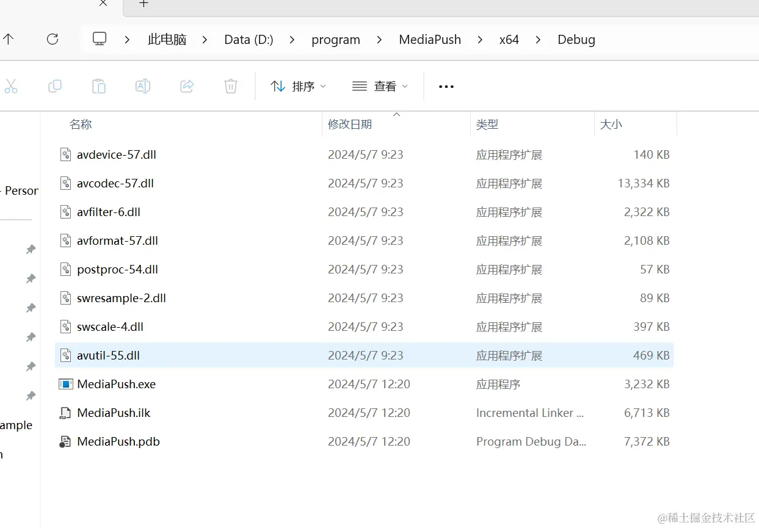
Task: Click the Up arrow navigation button
Action: [8, 39]
